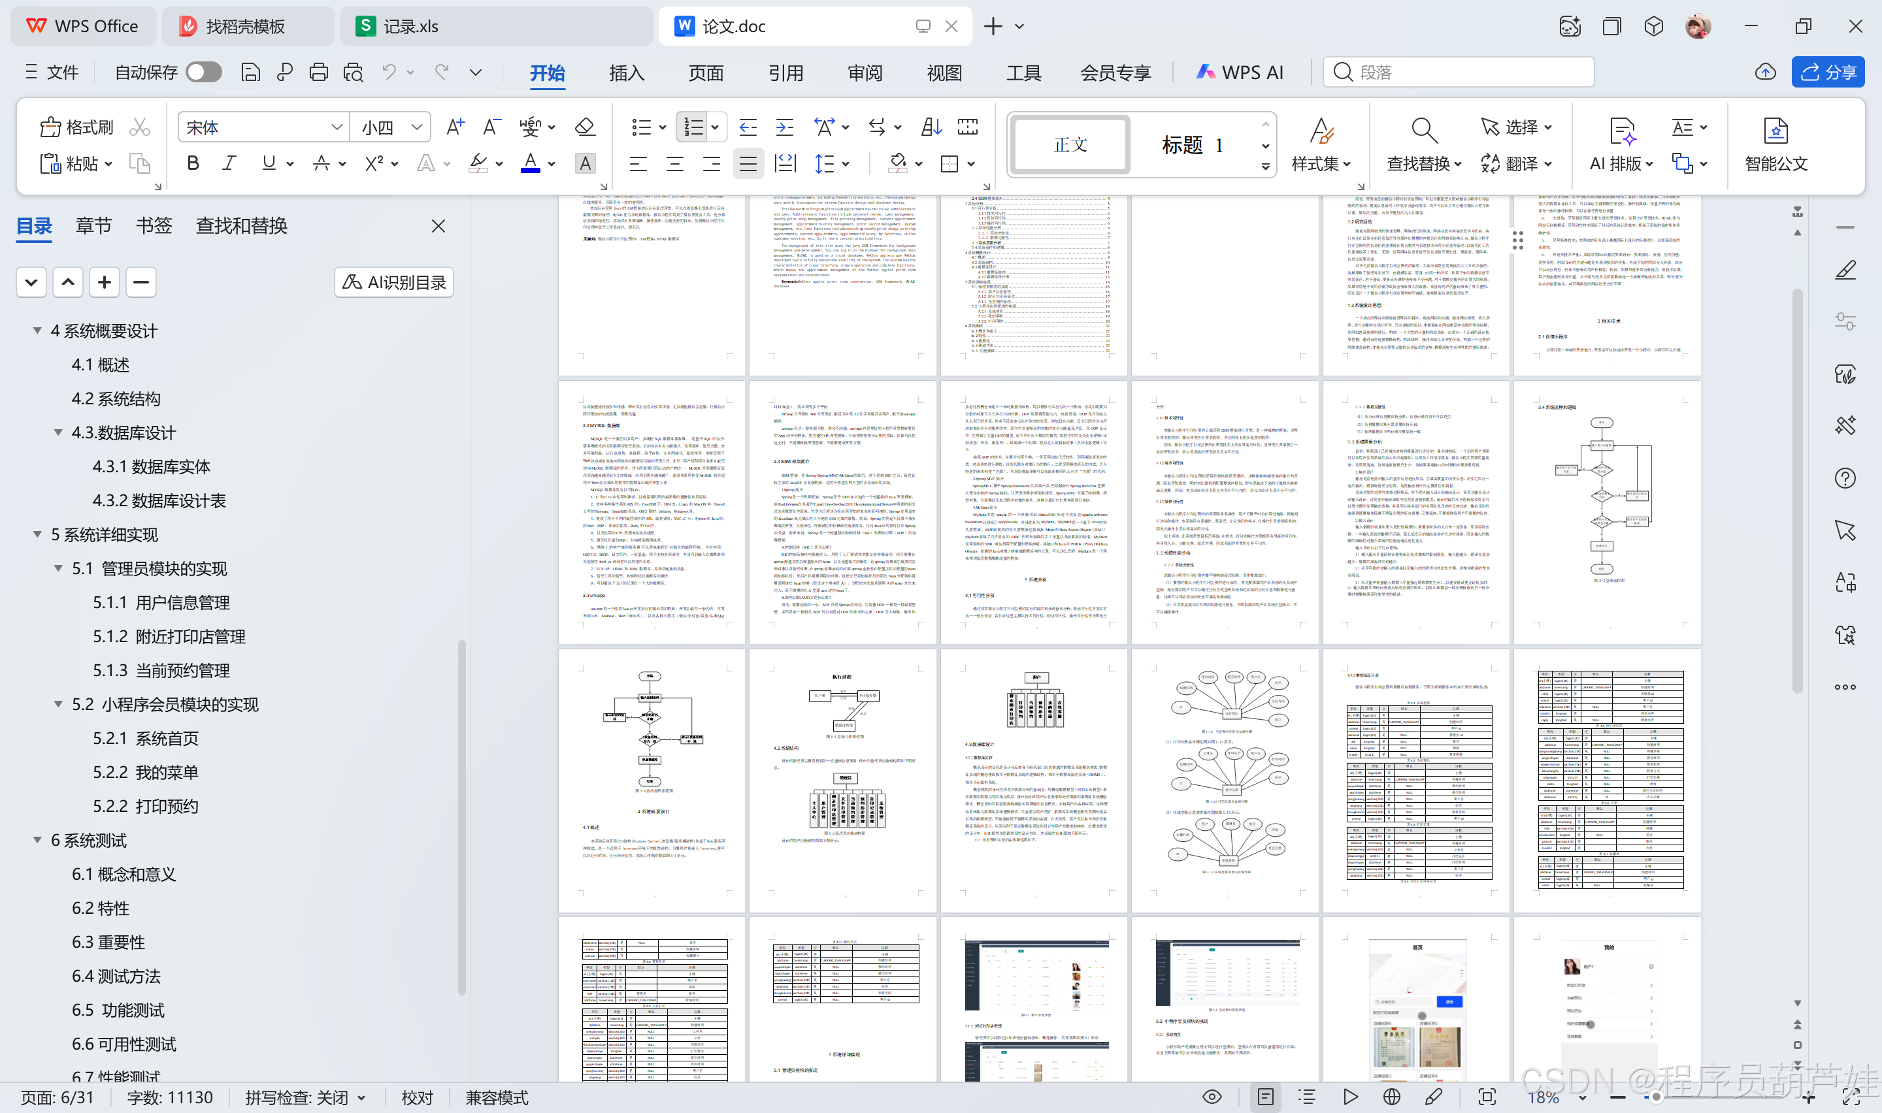Center align the paragraph

tap(675, 163)
